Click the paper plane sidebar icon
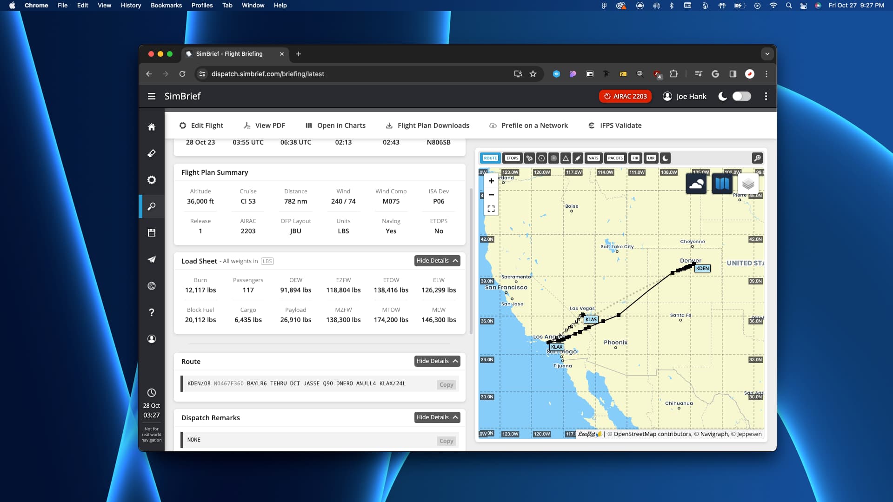 (x=152, y=259)
